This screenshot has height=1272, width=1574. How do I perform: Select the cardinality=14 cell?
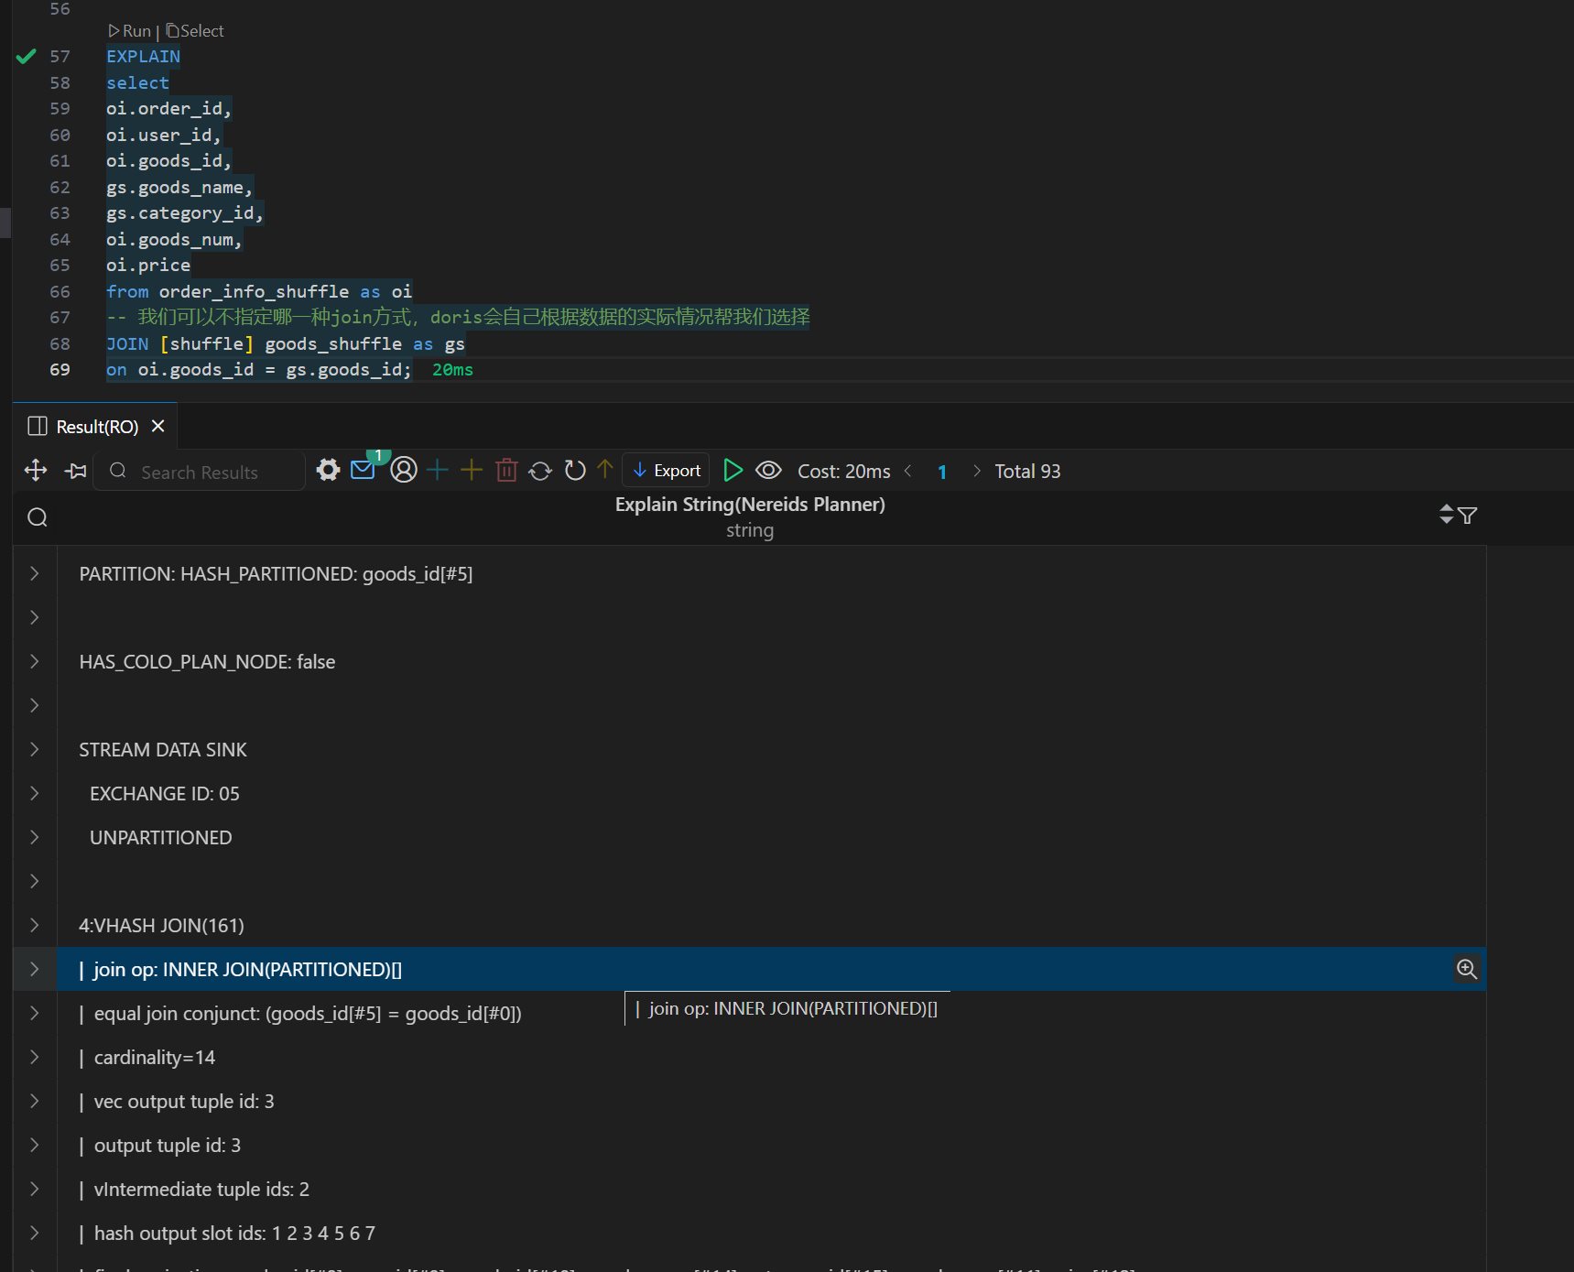[x=771, y=1058]
